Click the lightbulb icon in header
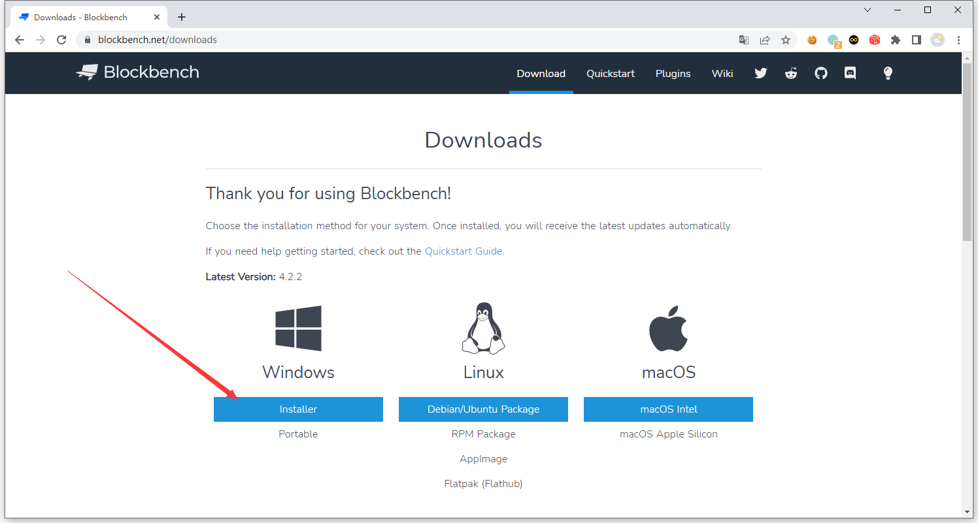 coord(888,73)
